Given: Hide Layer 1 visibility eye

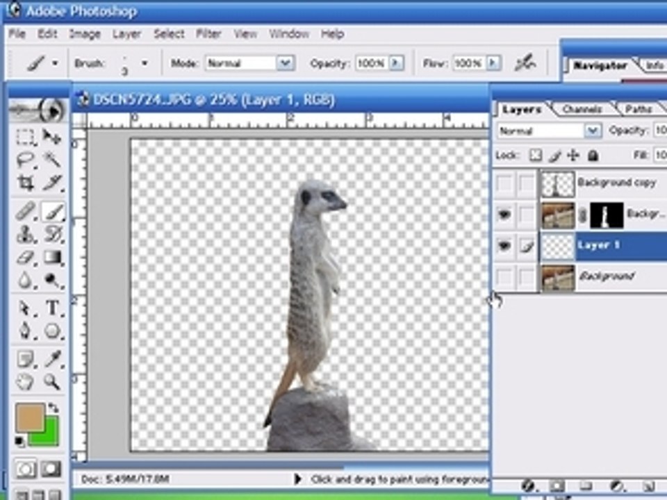Looking at the screenshot, I should 504,246.
